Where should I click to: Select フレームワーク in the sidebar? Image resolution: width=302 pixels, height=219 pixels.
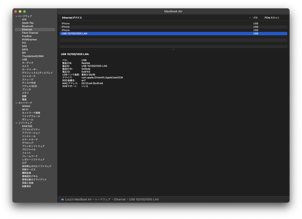coord(30,156)
